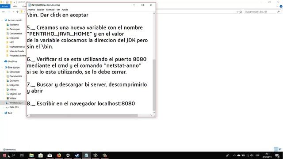Open Microsoft Store from the taskbar

(41, 155)
